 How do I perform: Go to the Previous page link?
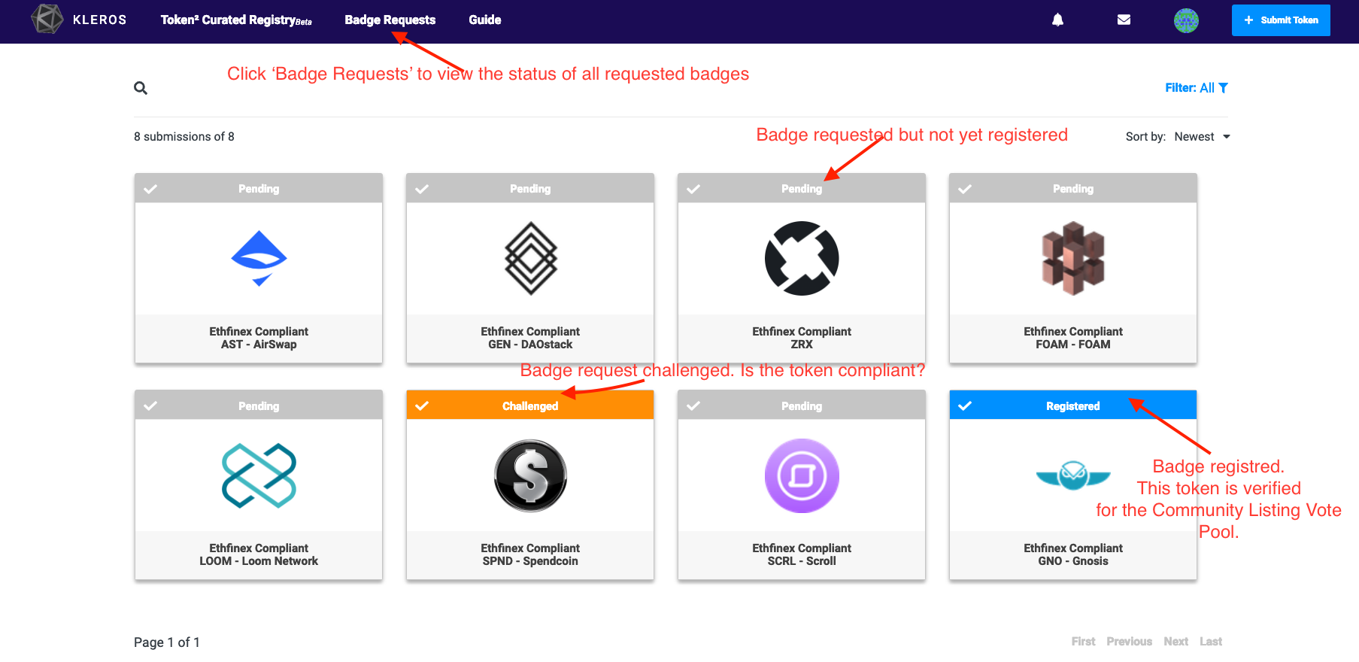1129,642
